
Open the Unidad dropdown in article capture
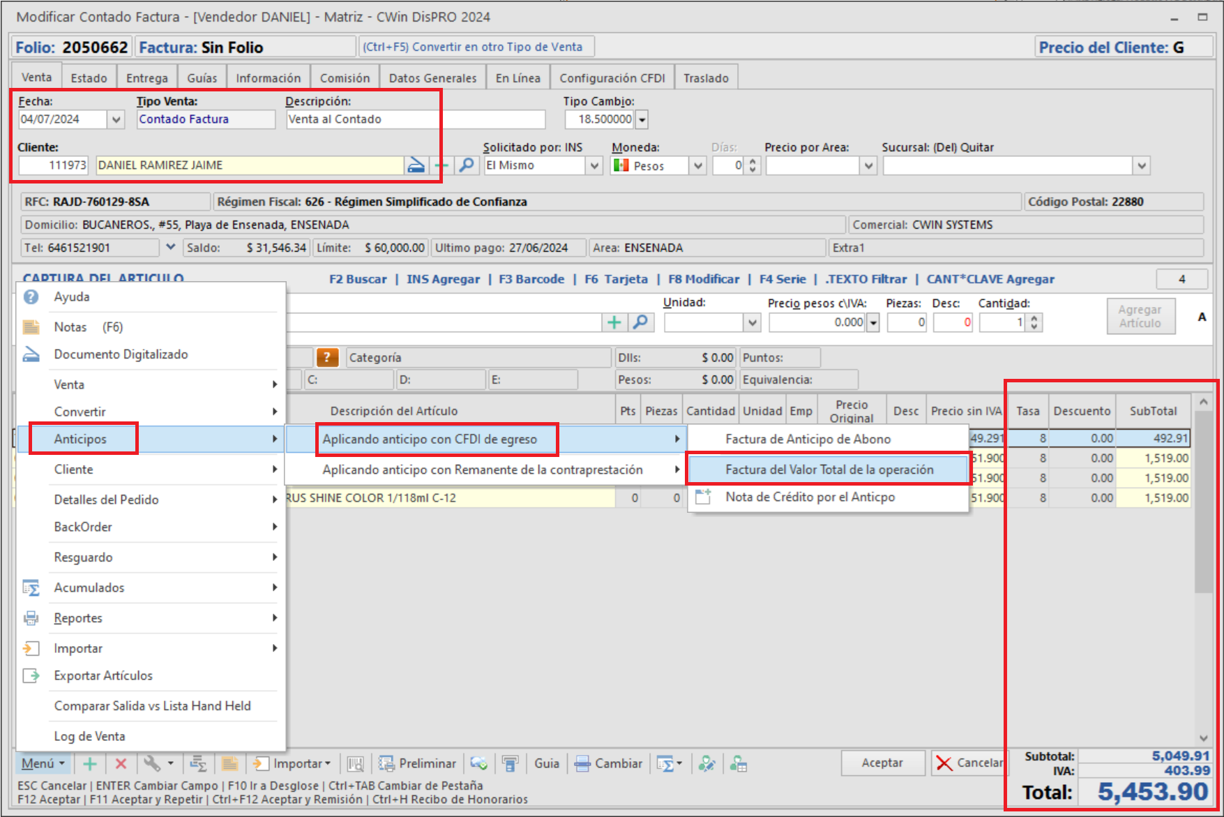tap(752, 322)
